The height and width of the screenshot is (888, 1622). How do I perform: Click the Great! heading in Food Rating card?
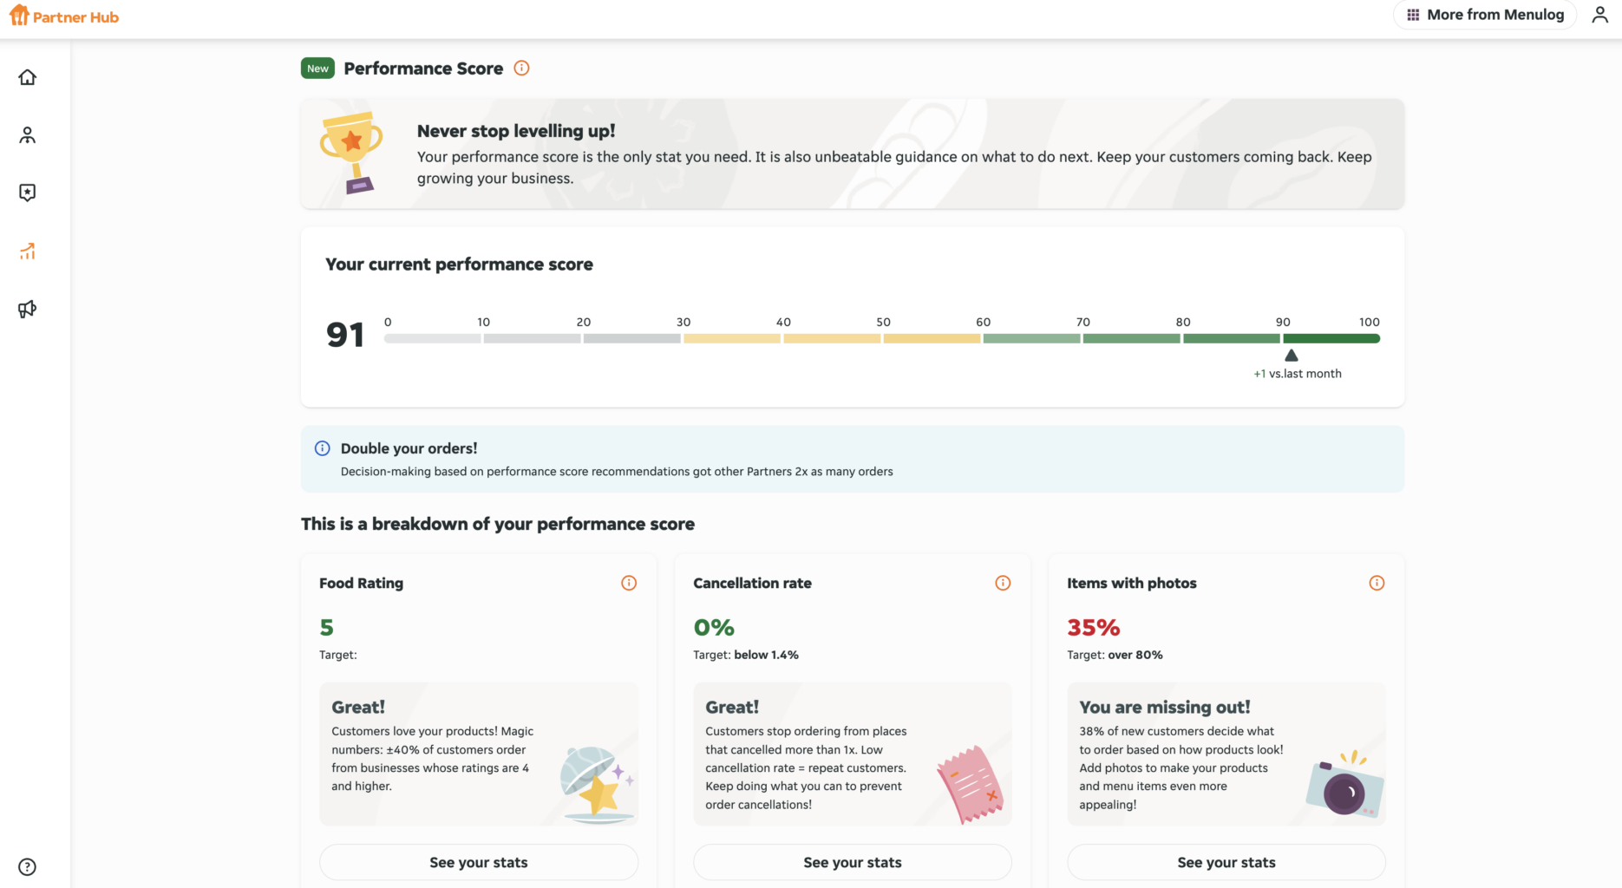(x=358, y=707)
